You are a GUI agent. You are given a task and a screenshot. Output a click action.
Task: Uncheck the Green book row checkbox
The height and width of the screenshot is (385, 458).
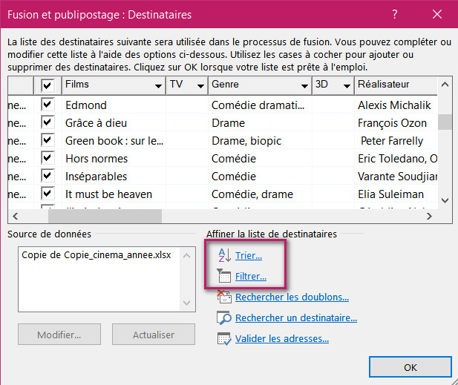click(x=48, y=140)
